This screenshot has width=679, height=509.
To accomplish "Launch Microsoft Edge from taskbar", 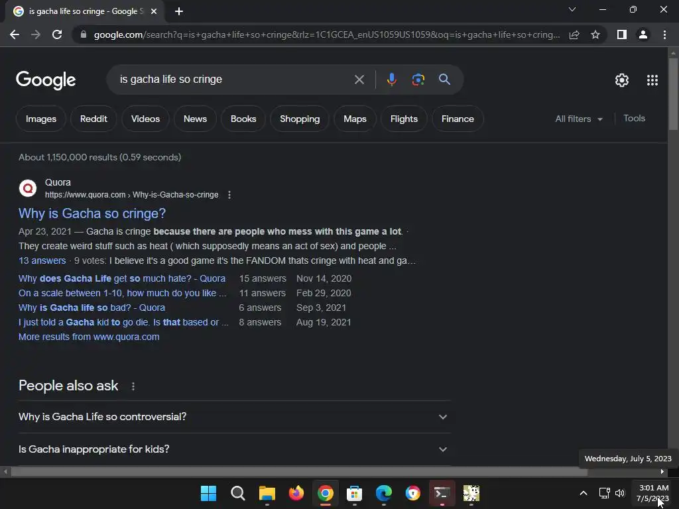I will point(384,493).
